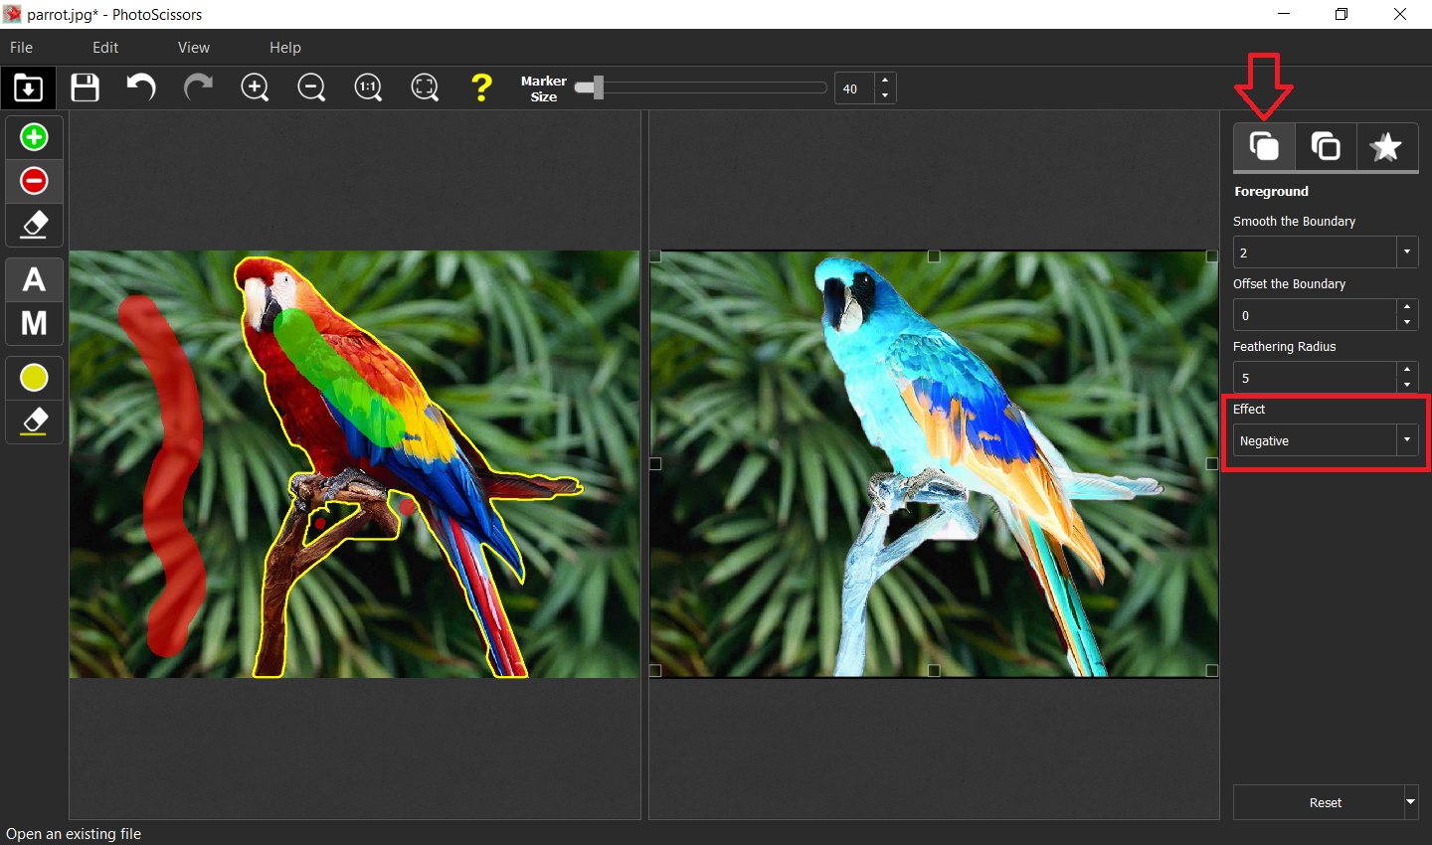Select the green foreground marker tool
The image size is (1432, 845).
click(x=33, y=136)
